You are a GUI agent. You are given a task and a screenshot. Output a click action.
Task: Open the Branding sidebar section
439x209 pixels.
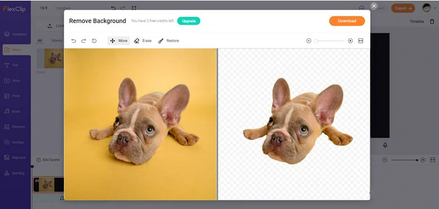click(x=15, y=173)
